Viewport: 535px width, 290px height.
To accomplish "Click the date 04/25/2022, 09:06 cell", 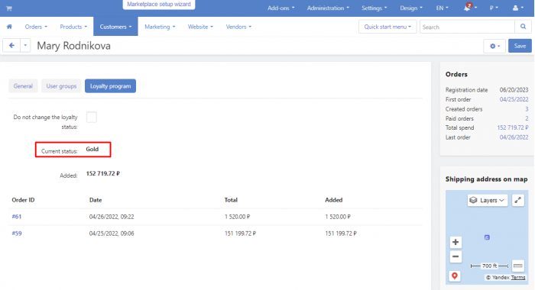I will [x=112, y=234].
